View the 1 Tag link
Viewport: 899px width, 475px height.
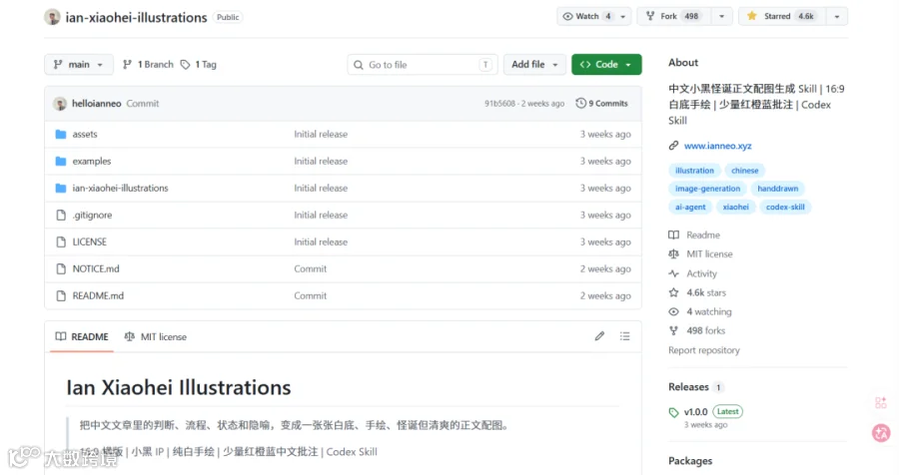pyautogui.click(x=199, y=64)
